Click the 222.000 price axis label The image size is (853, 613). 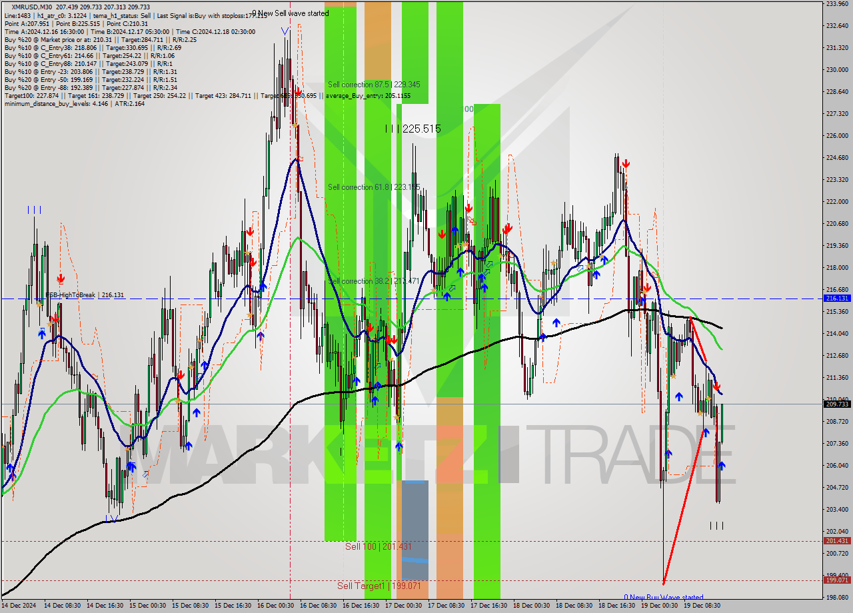(x=837, y=201)
